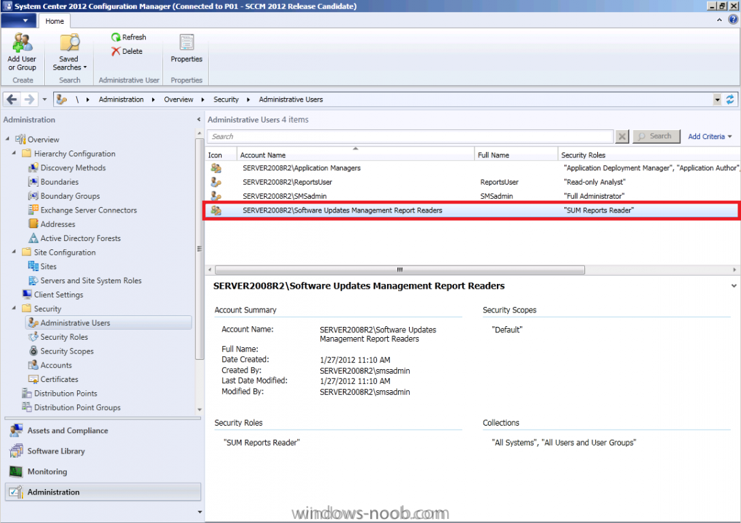Click Administration in the breadcrumb path
This screenshot has width=741, height=523.
(121, 99)
